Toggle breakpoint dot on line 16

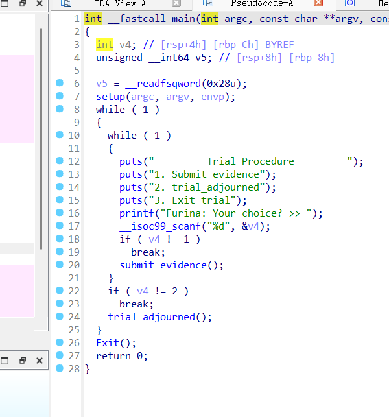[x=60, y=213]
